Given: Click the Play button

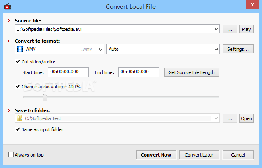Looking at the screenshot, I should (x=246, y=29).
